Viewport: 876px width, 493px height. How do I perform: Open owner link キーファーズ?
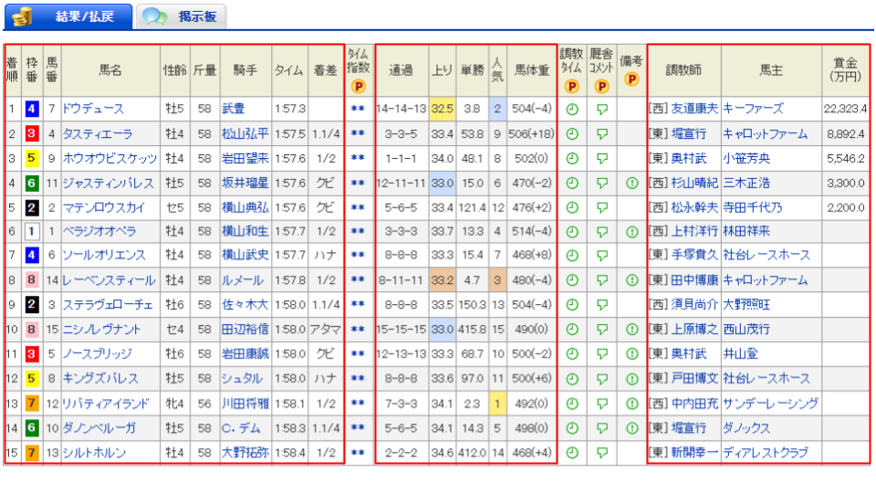[x=753, y=109]
